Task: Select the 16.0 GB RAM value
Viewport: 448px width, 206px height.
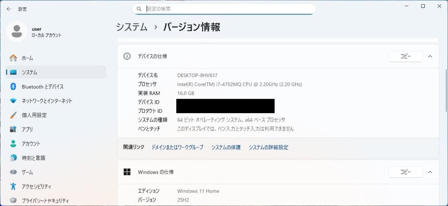Action: point(186,93)
